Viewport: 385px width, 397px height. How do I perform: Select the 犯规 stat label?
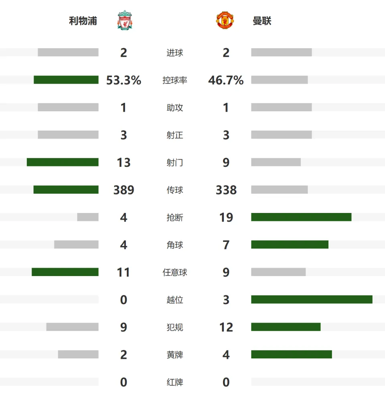point(175,327)
